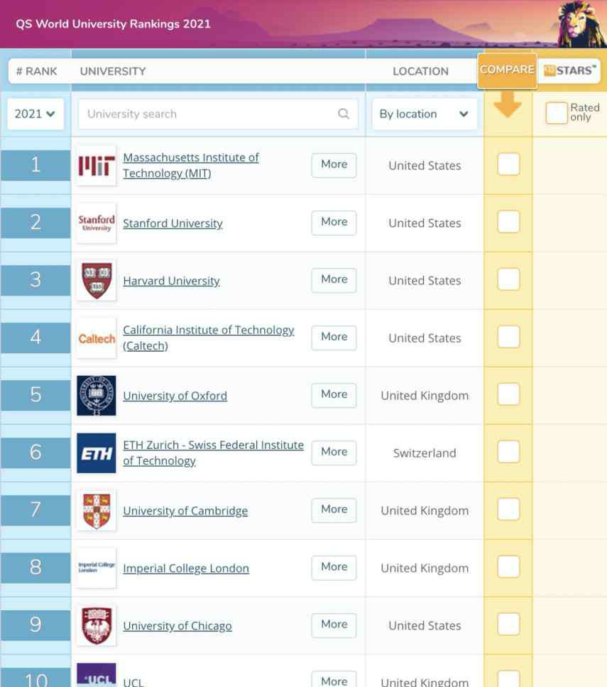
Task: Check compare box for Caltech
Action: click(x=508, y=337)
